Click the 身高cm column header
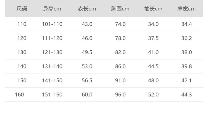 [52, 9]
